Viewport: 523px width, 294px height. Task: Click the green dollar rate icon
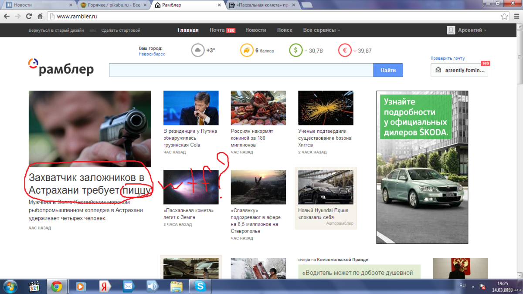click(295, 51)
